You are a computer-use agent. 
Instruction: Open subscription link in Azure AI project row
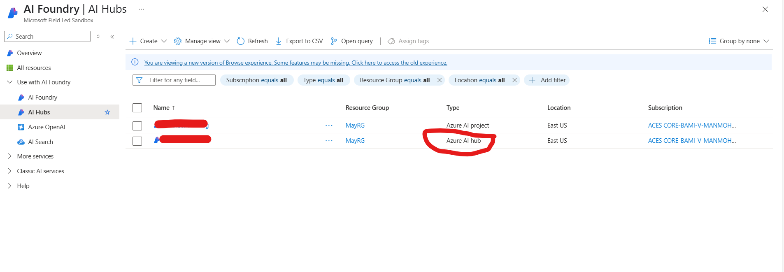[692, 126]
